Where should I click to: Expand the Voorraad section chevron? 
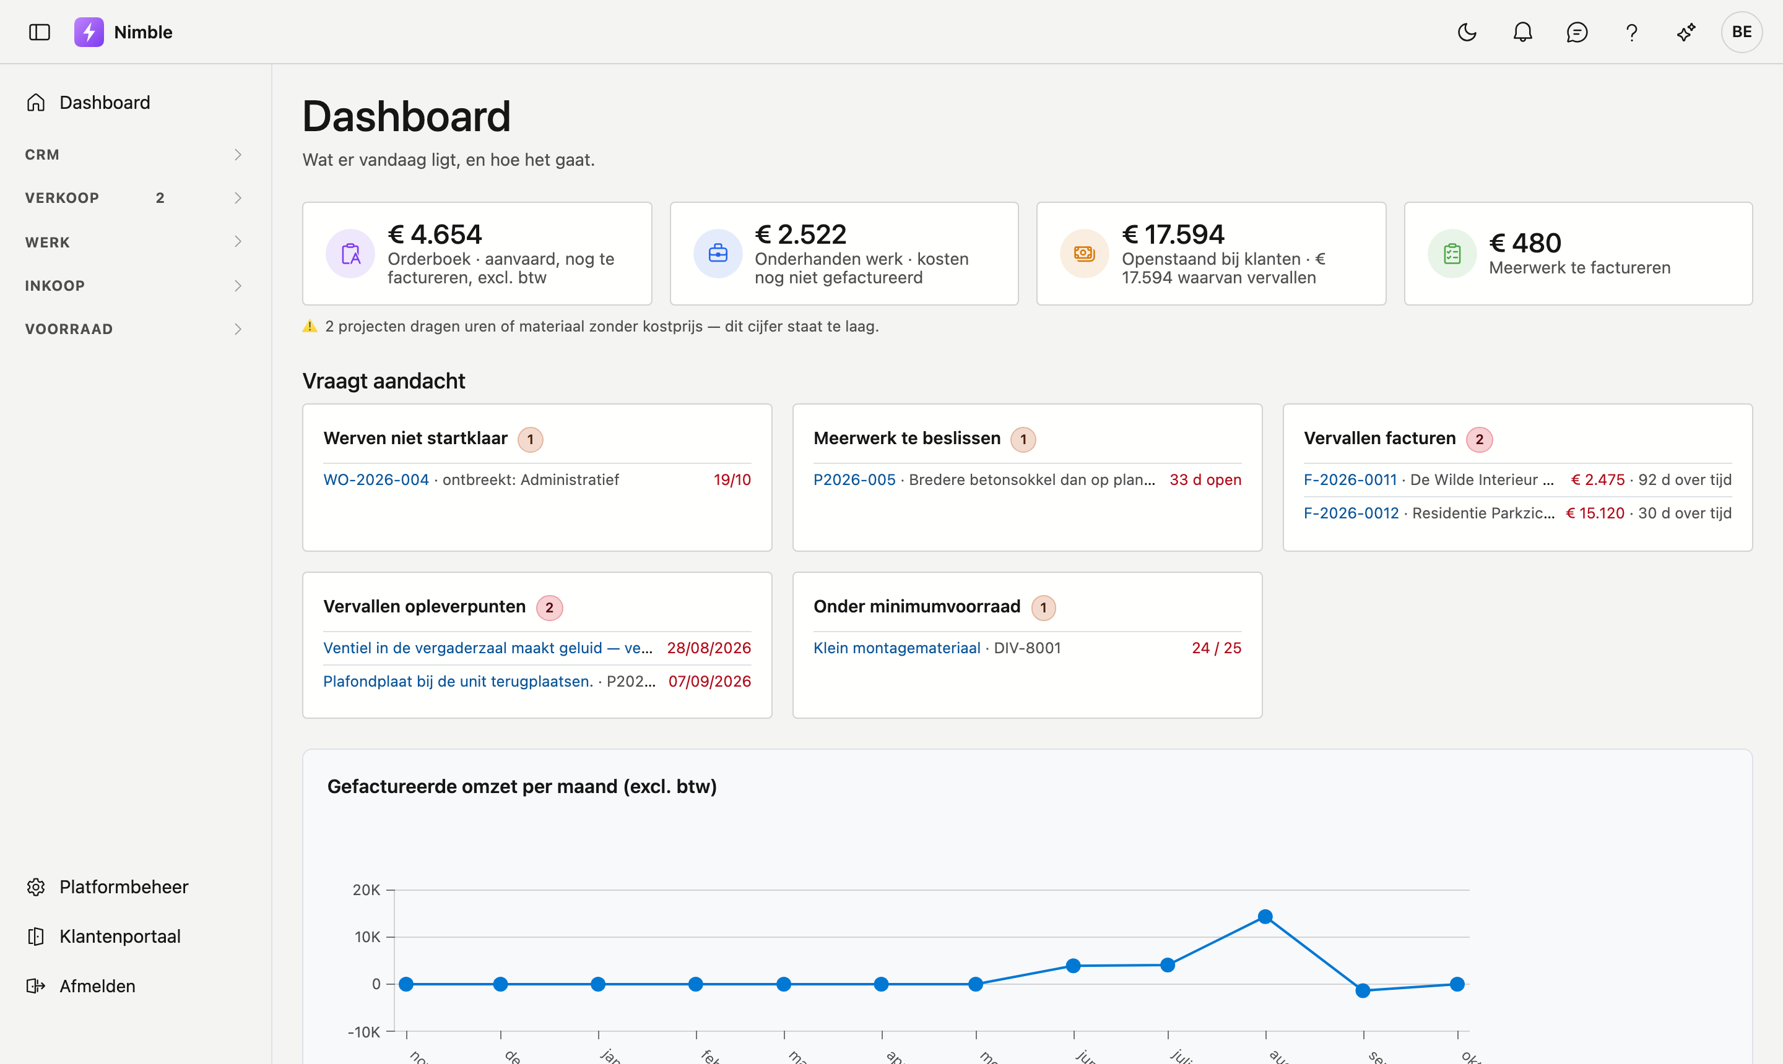pos(238,329)
